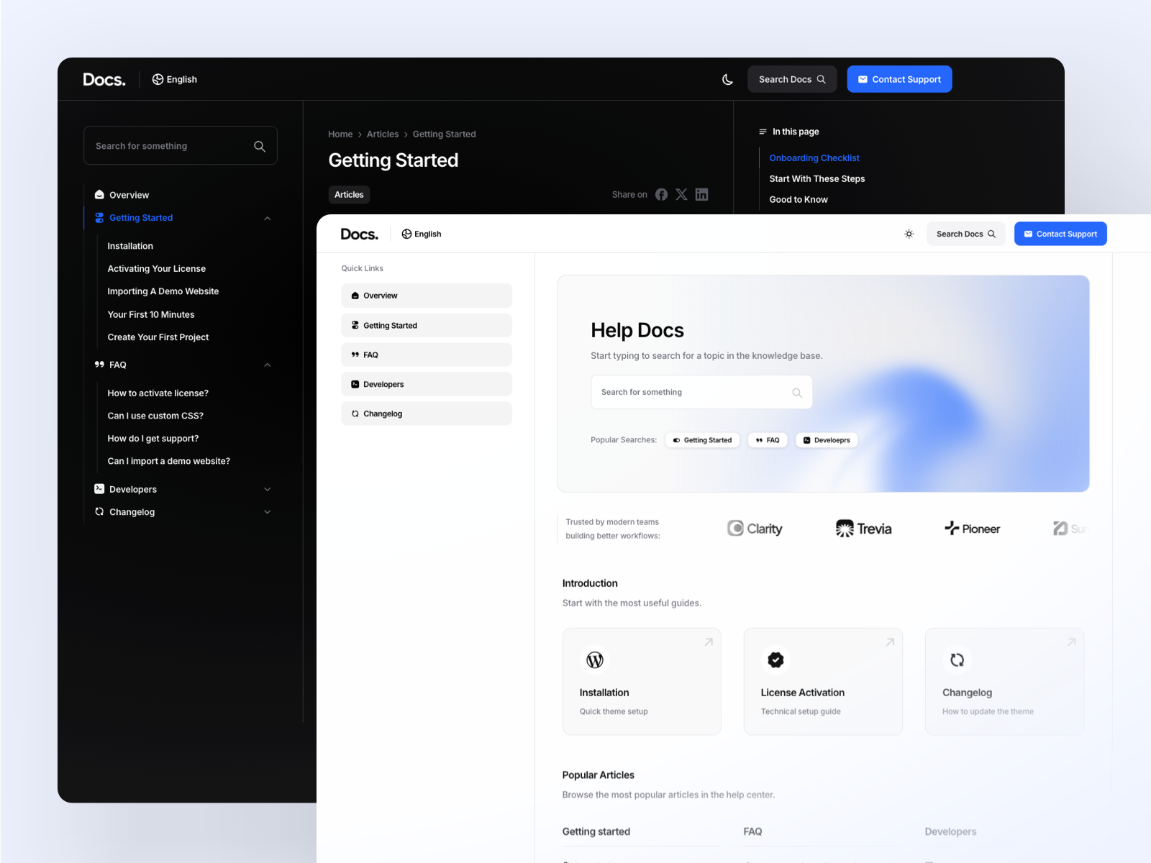The image size is (1151, 863).
Task: Share on X icon
Action: pos(681,194)
